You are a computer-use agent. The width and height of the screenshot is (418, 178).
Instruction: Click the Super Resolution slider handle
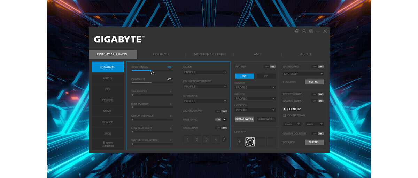(132, 144)
